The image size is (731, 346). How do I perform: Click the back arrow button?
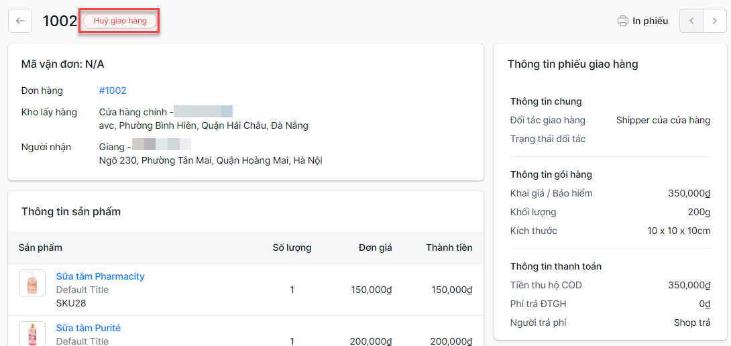tap(20, 21)
